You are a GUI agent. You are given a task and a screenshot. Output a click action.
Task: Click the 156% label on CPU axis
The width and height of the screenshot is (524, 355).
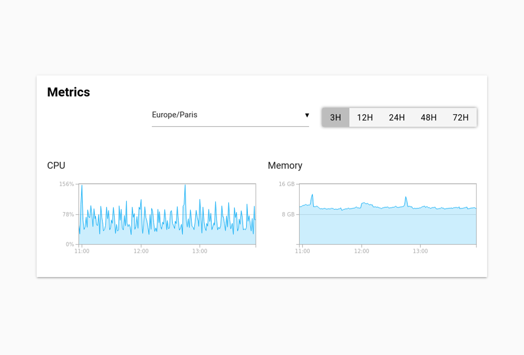66,184
